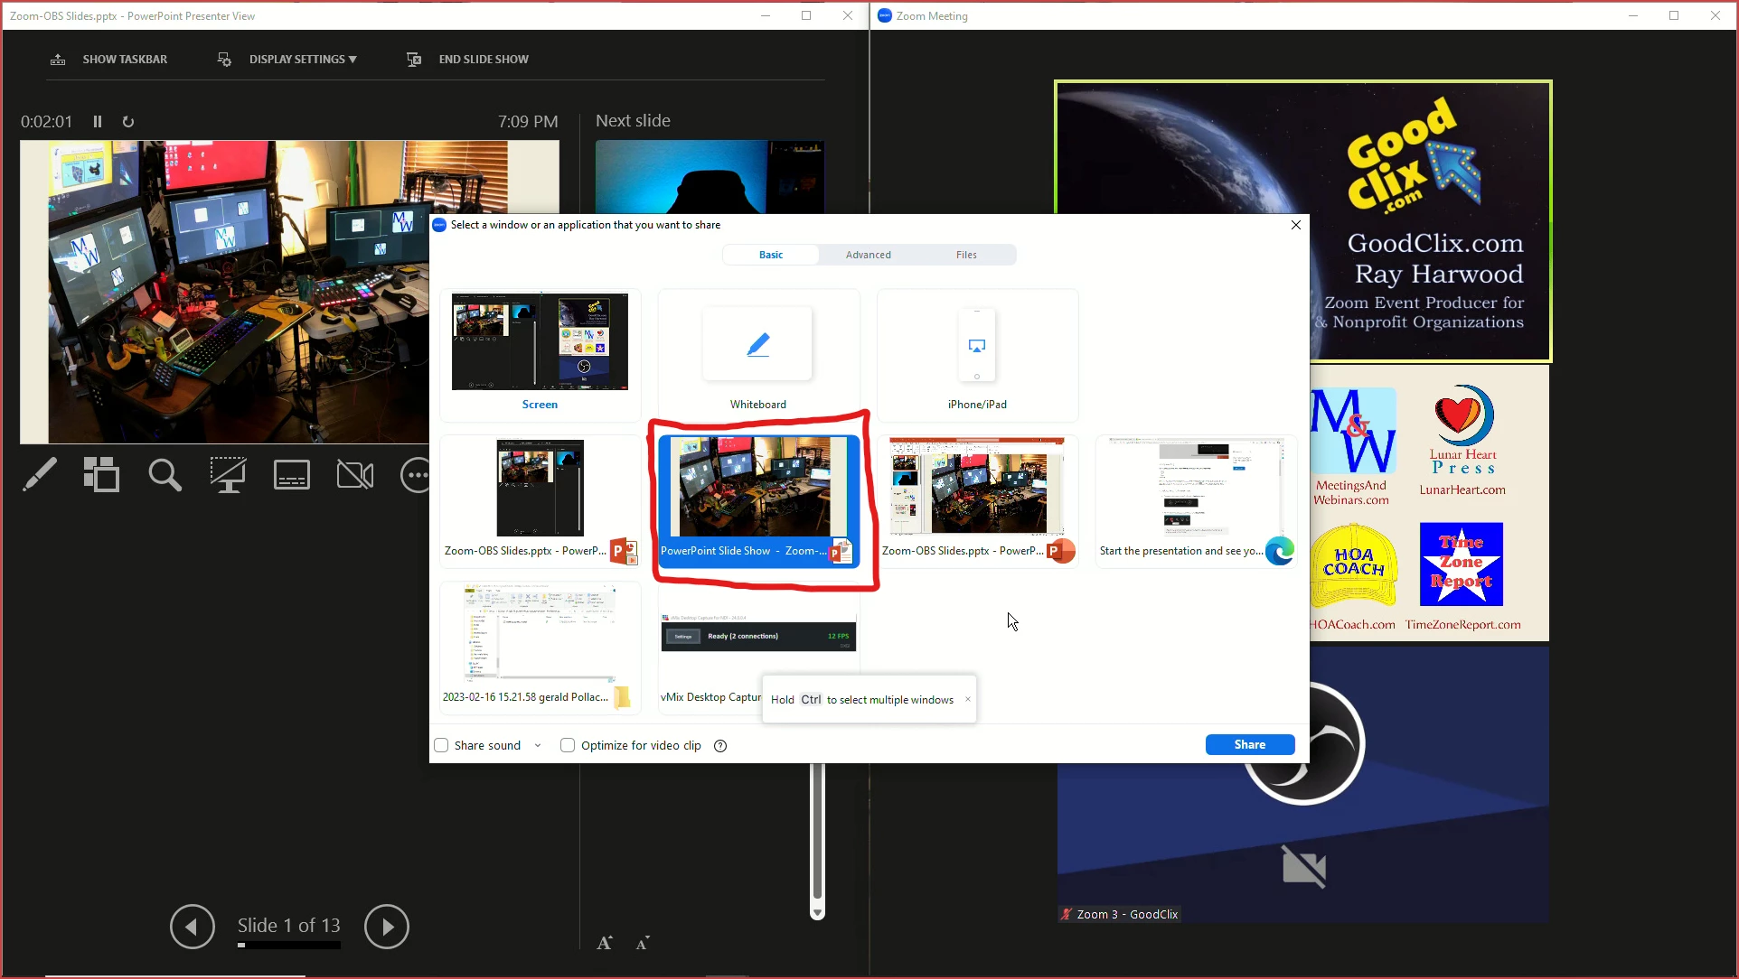Toggle subtitles icon in presenter view
This screenshot has height=979, width=1739.
click(x=291, y=474)
